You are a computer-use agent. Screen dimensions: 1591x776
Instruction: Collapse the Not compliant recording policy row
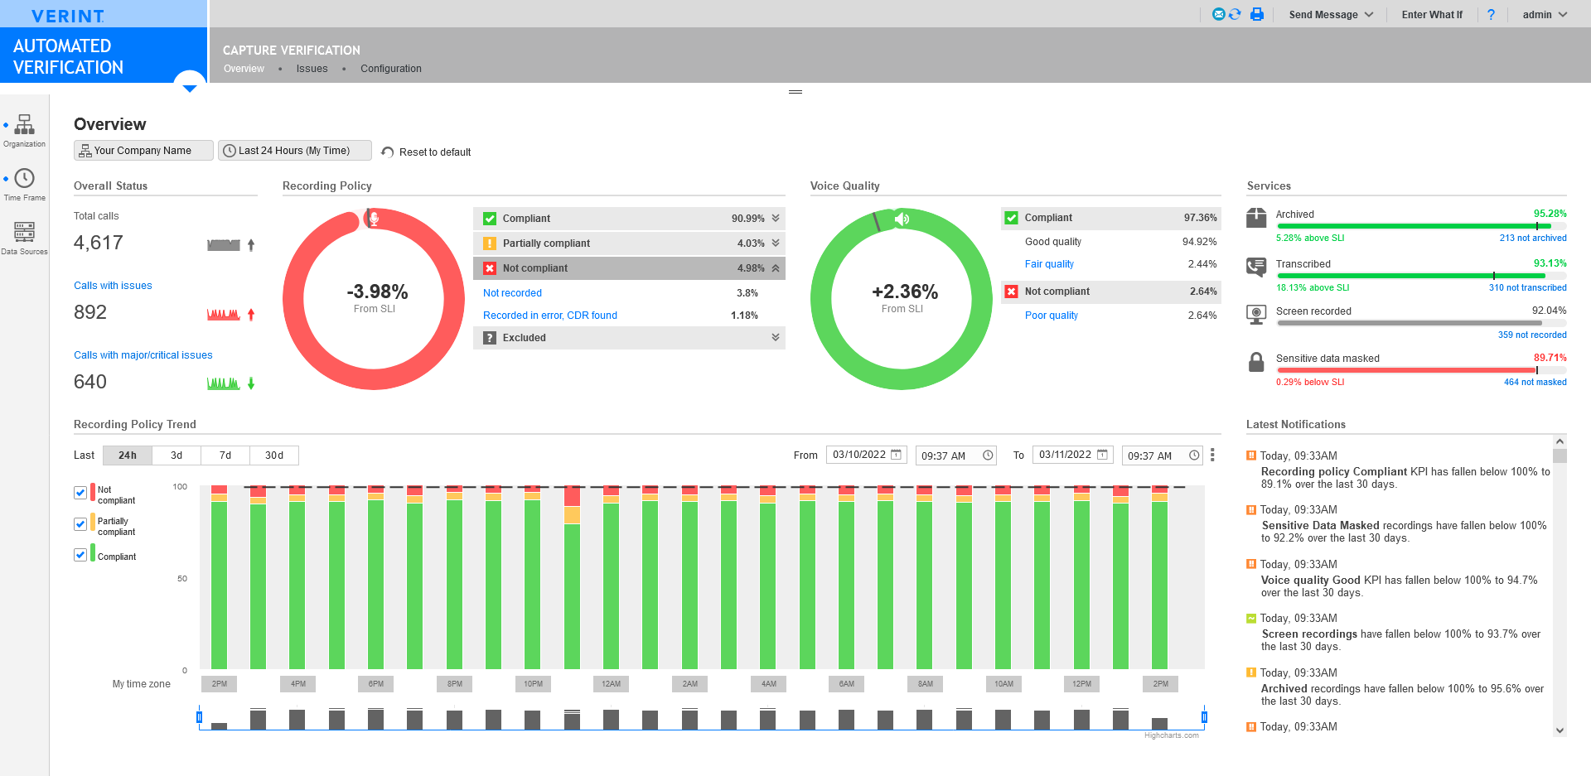(x=776, y=268)
